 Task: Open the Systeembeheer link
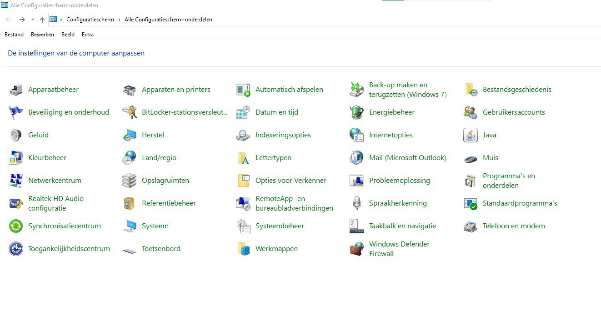click(280, 226)
